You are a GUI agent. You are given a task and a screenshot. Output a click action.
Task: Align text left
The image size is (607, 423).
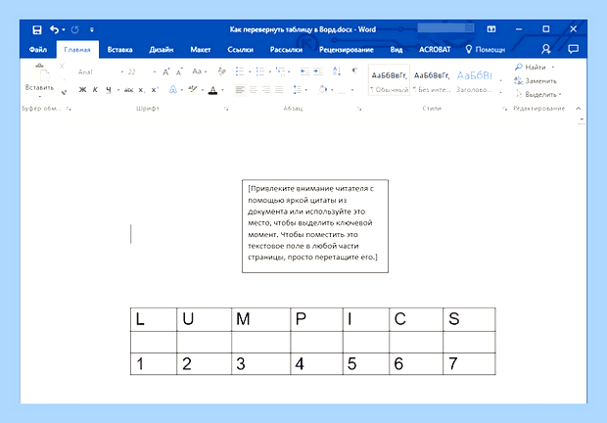coord(240,90)
